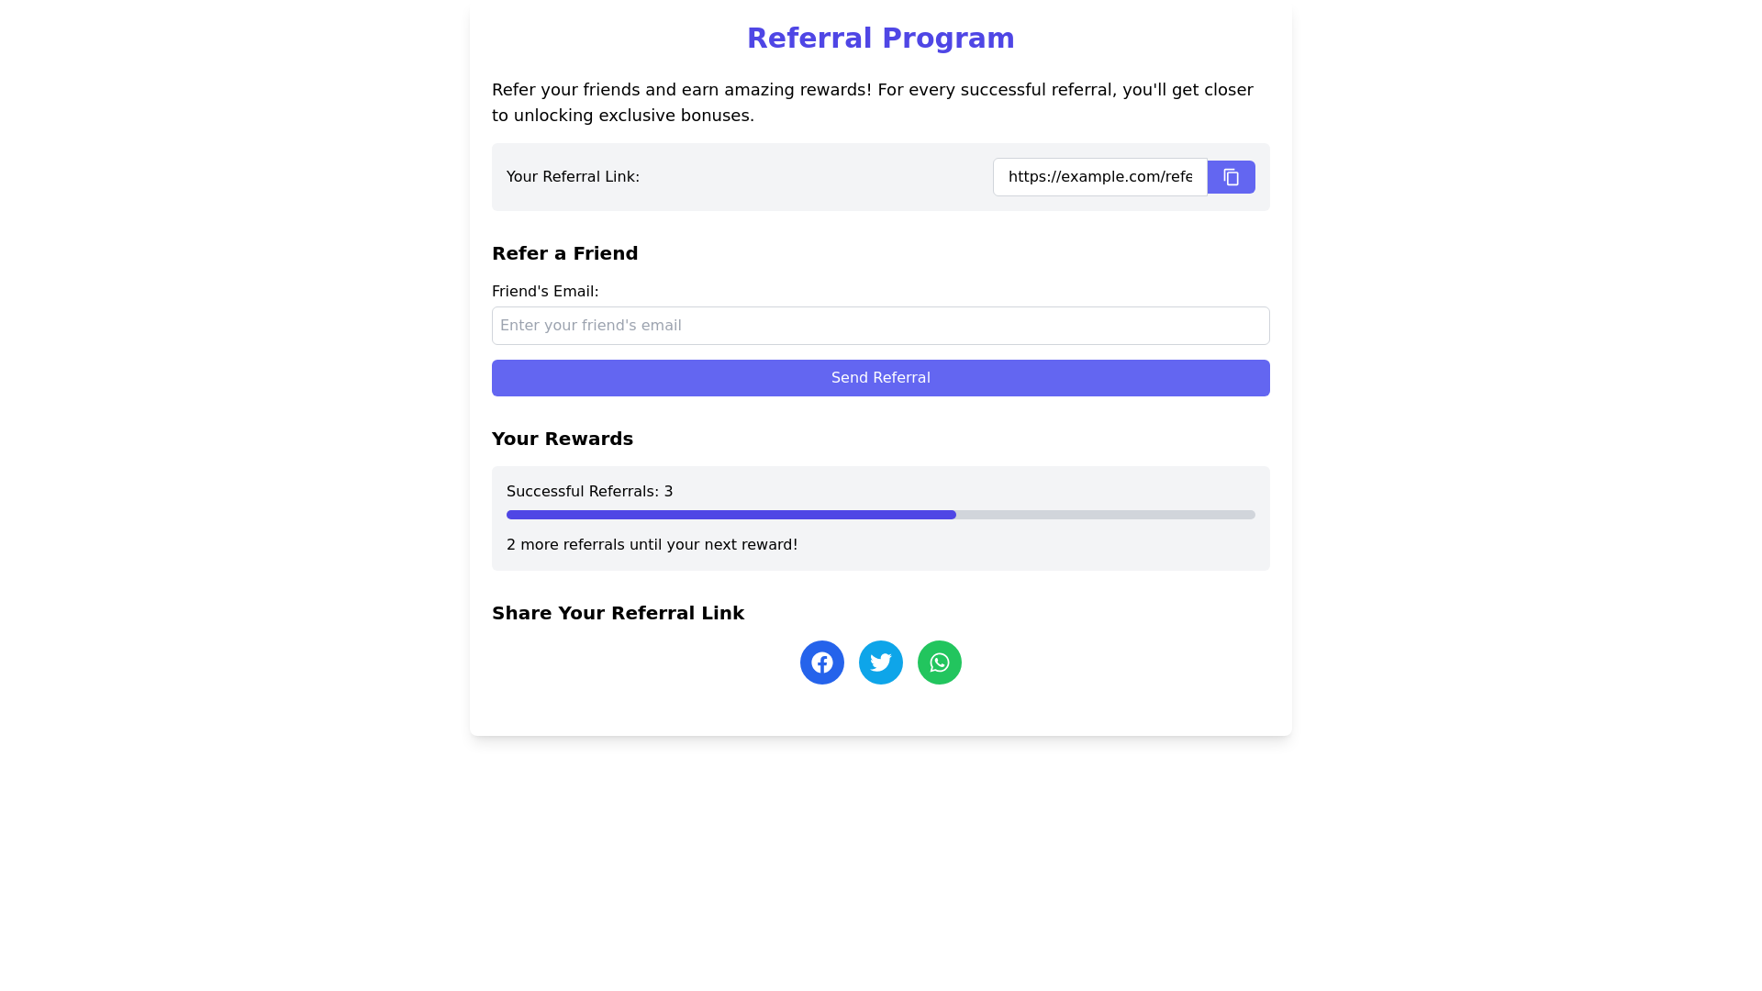1762x991 pixels.
Task: Click the "https://example.com/refe" link text
Action: 1099,177
